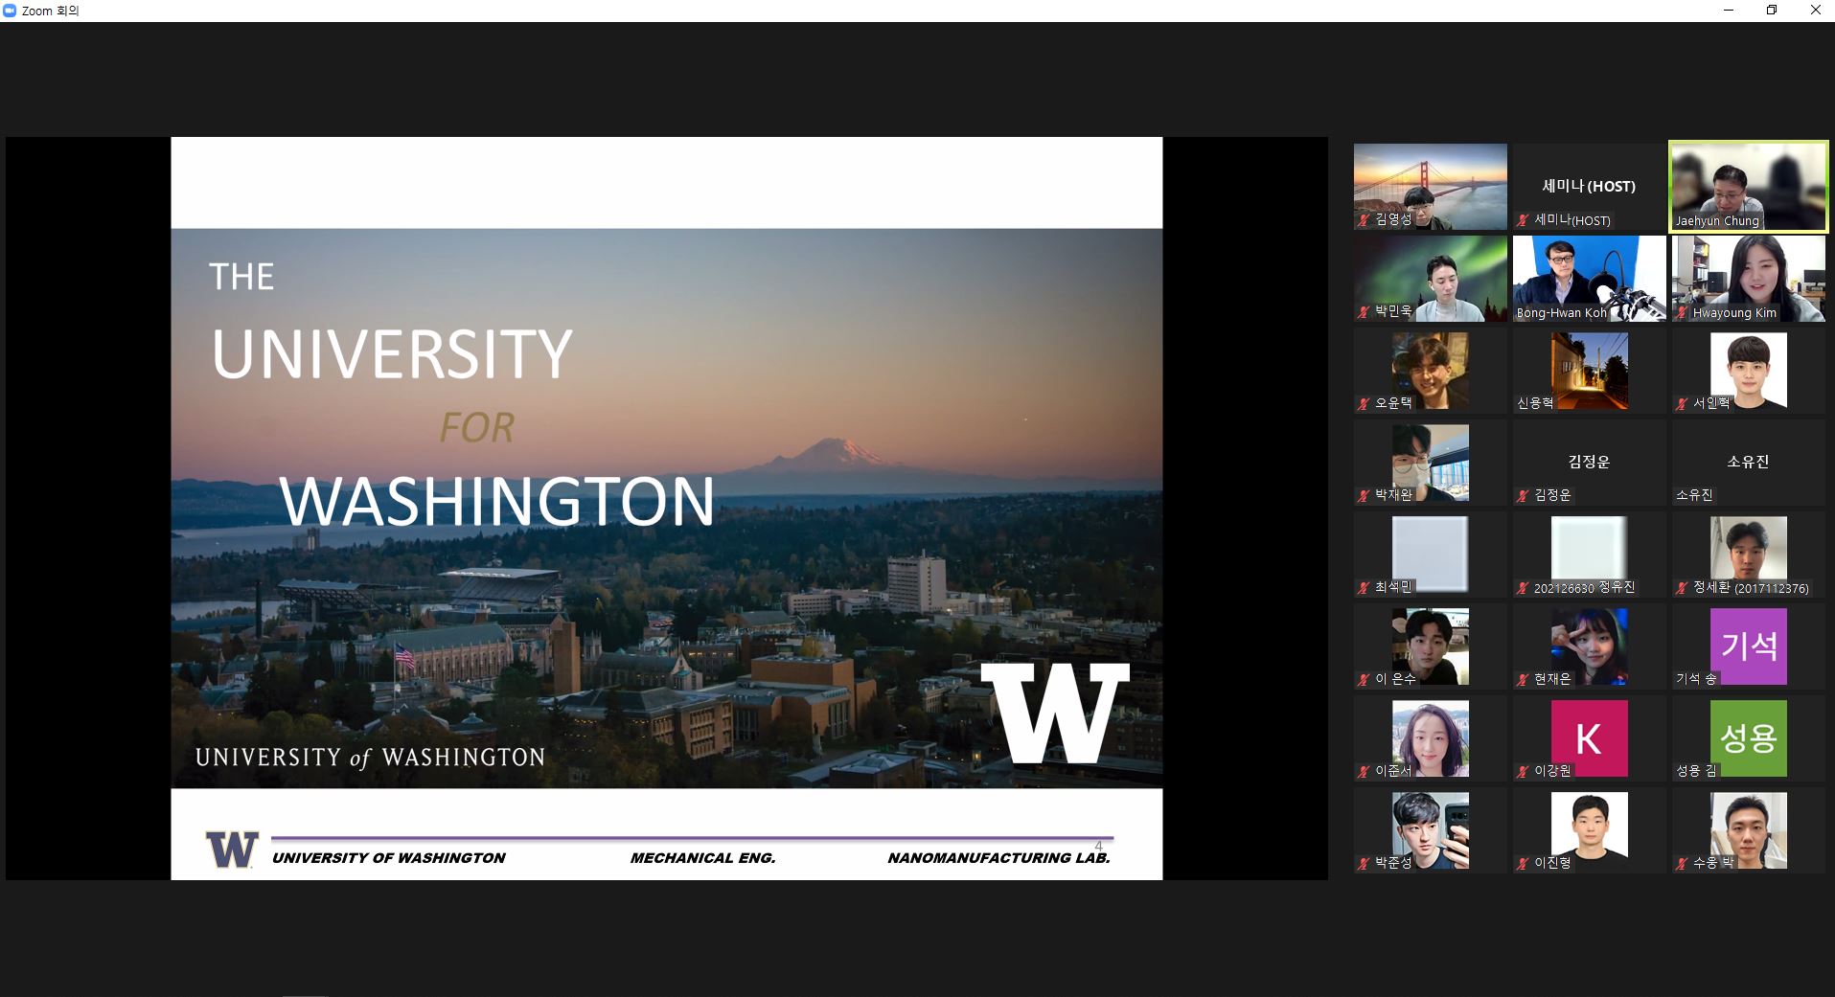Click the Jaehyun Chung name label
Screen dimensions: 1835x997
coord(1717,220)
